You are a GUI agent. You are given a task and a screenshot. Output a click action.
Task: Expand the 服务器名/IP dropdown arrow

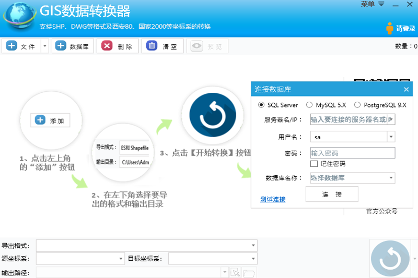[x=391, y=119]
